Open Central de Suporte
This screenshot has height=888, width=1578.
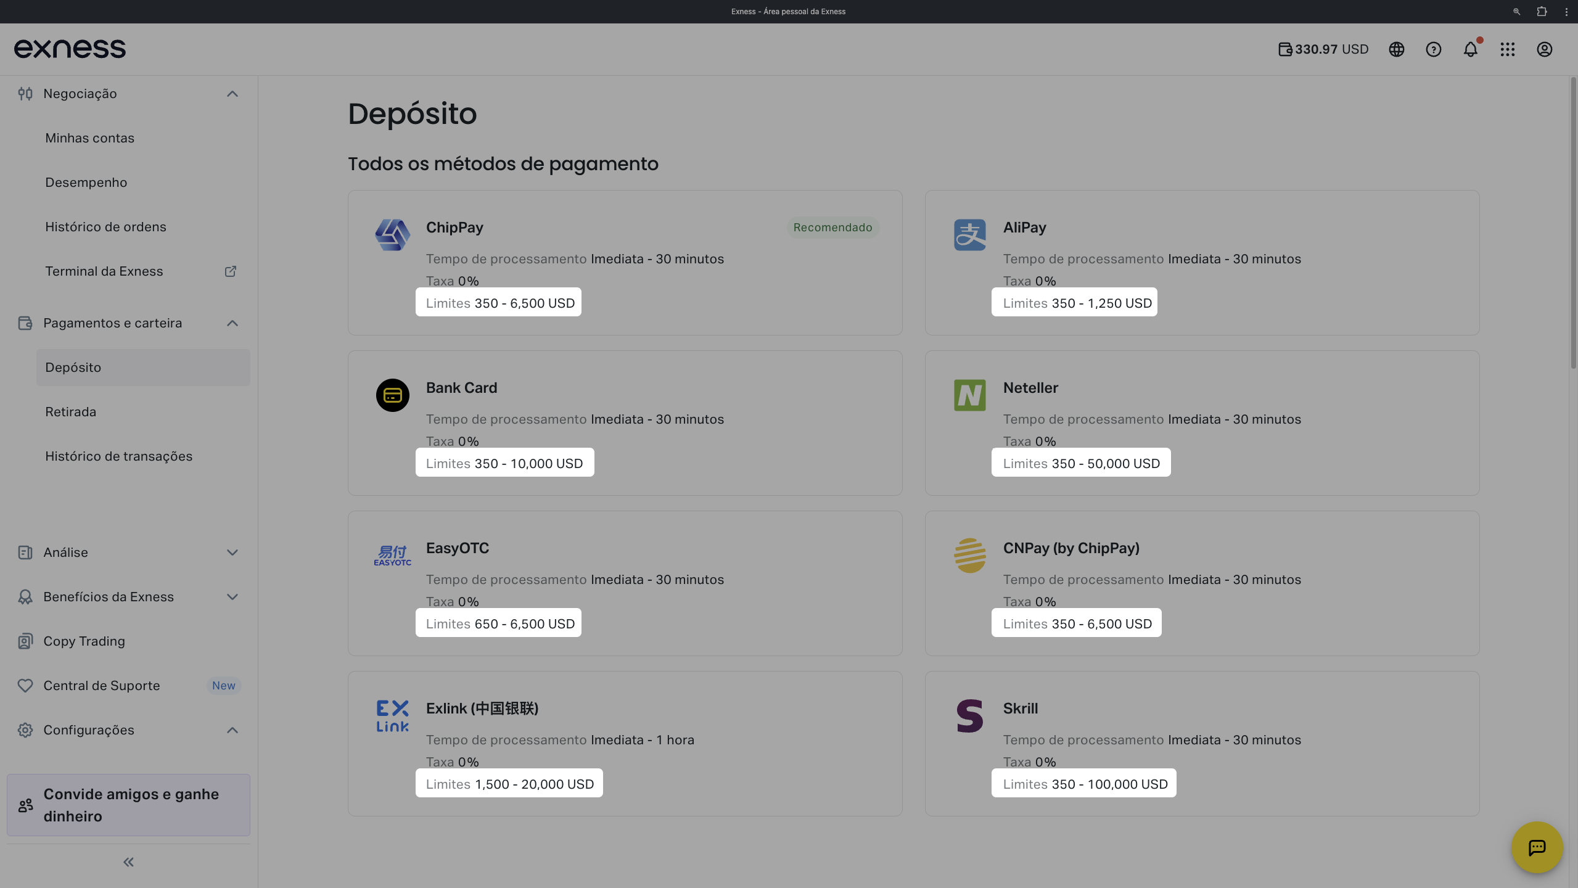pos(101,686)
